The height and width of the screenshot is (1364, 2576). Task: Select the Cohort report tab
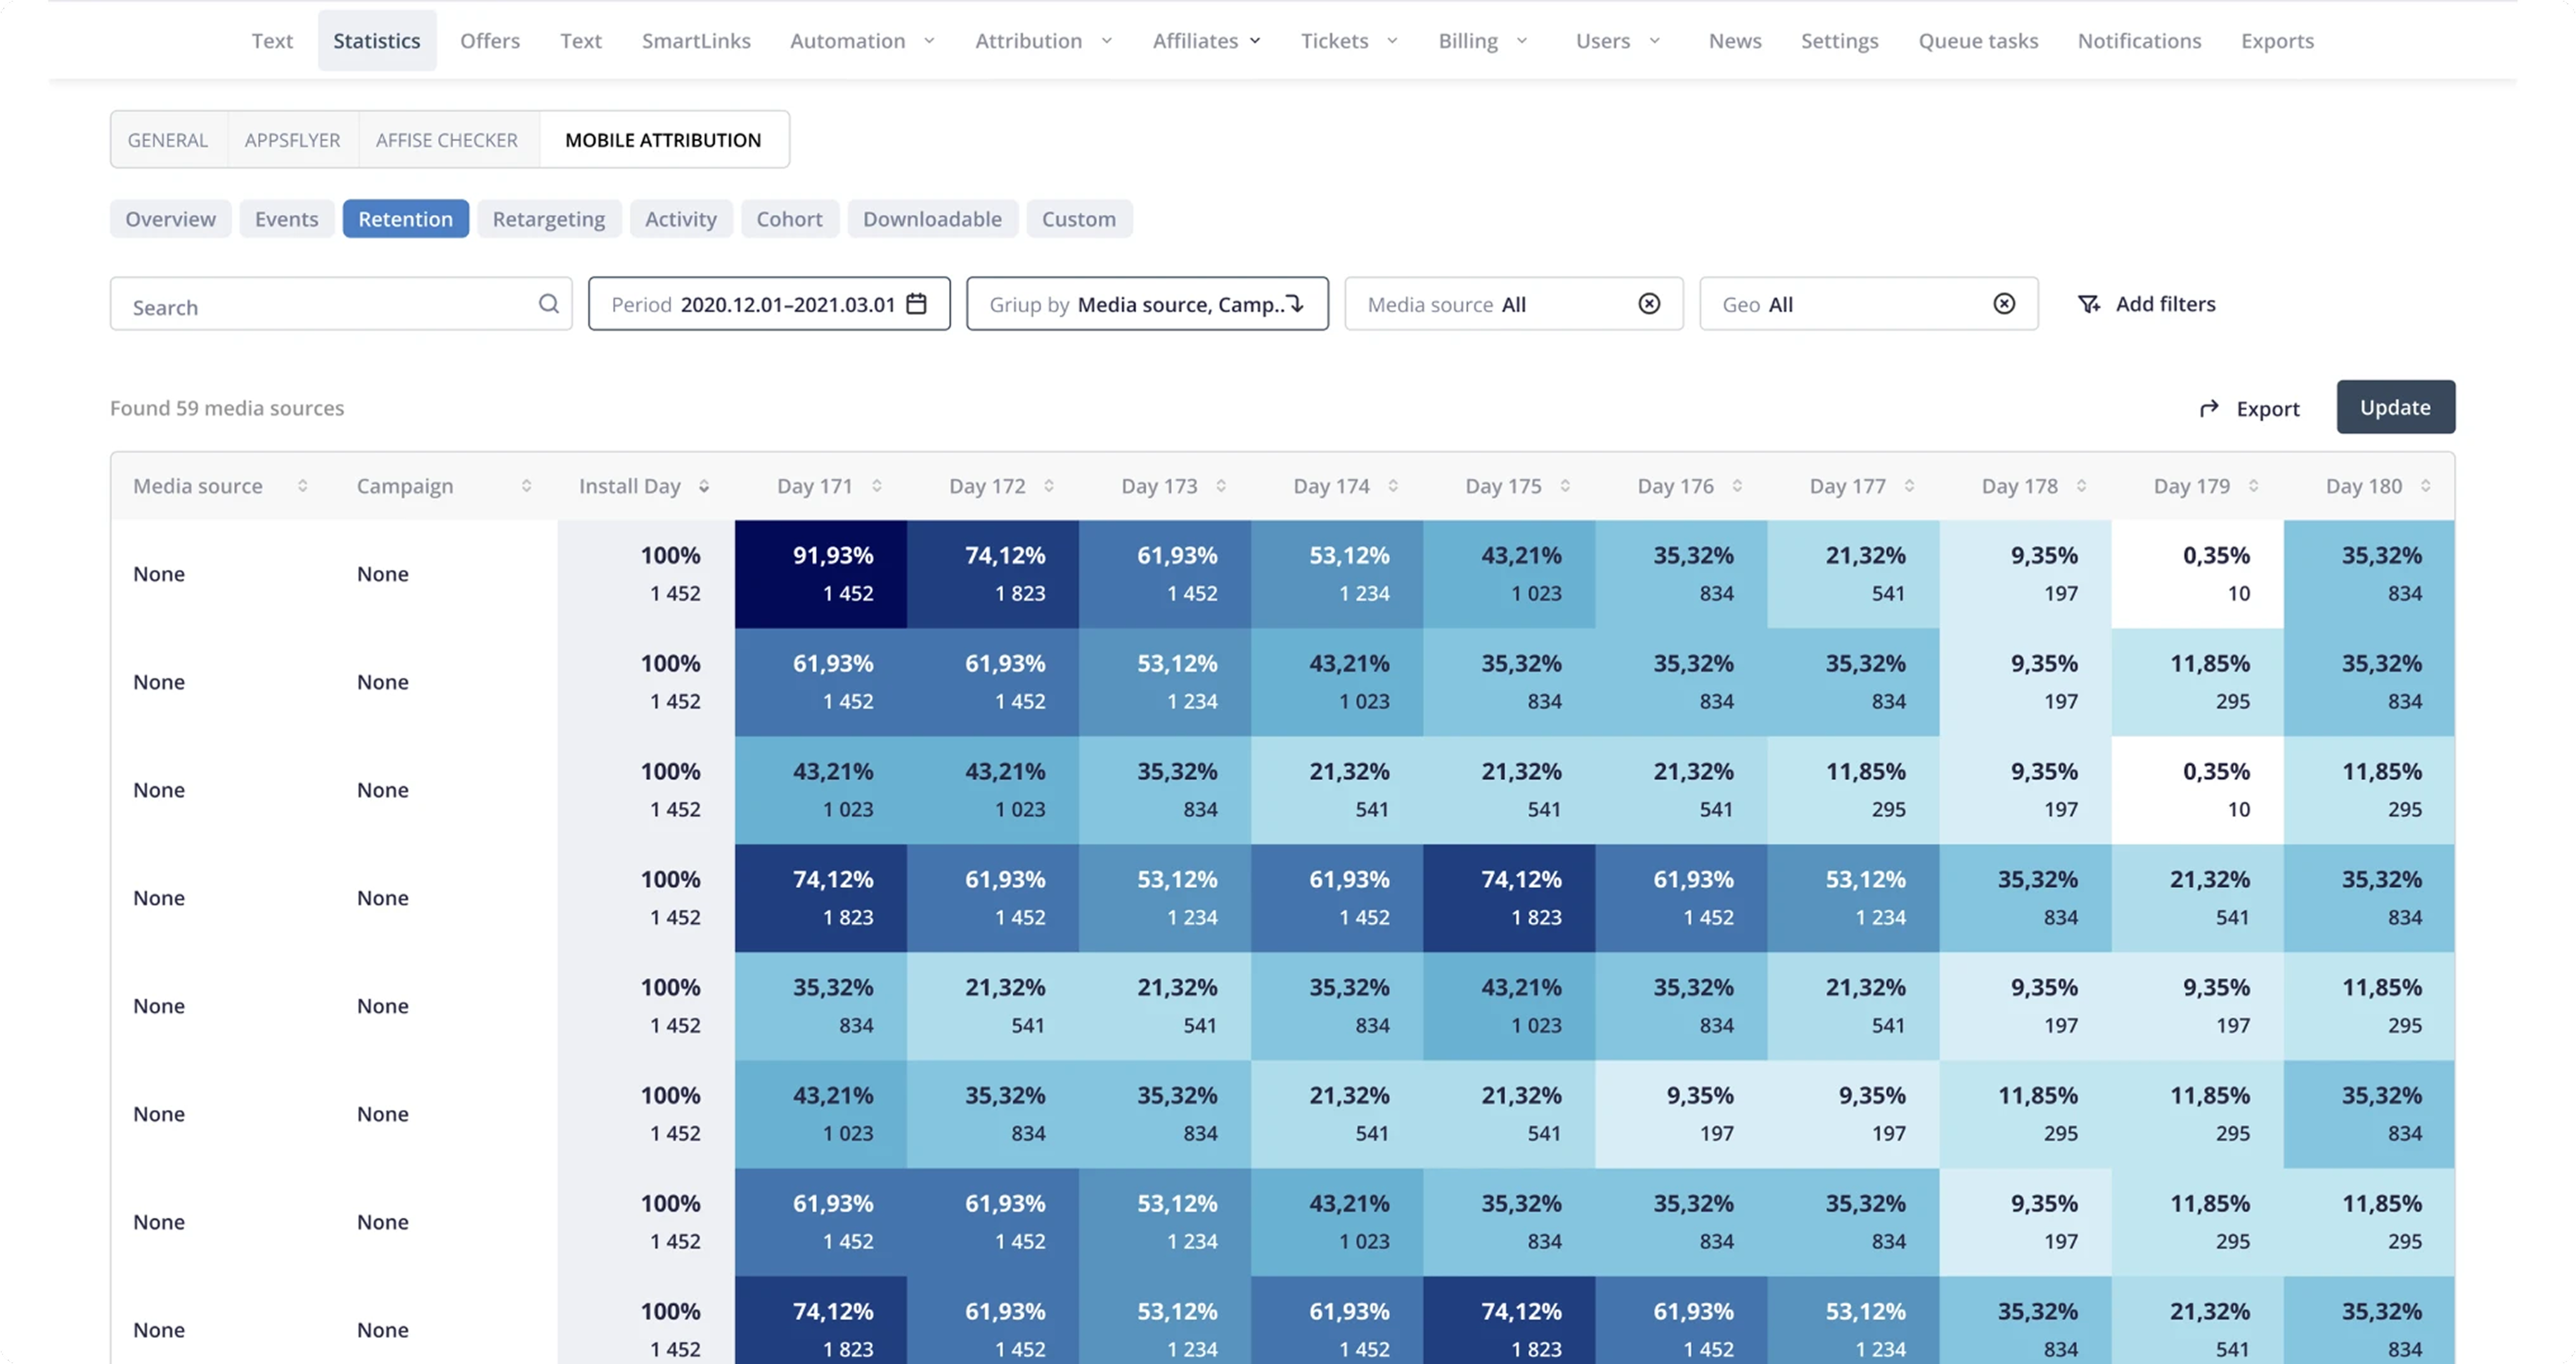tap(789, 218)
